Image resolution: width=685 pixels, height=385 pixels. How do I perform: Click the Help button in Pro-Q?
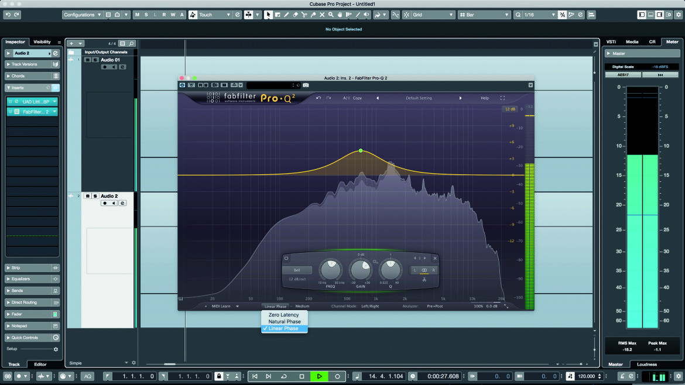pyautogui.click(x=485, y=98)
